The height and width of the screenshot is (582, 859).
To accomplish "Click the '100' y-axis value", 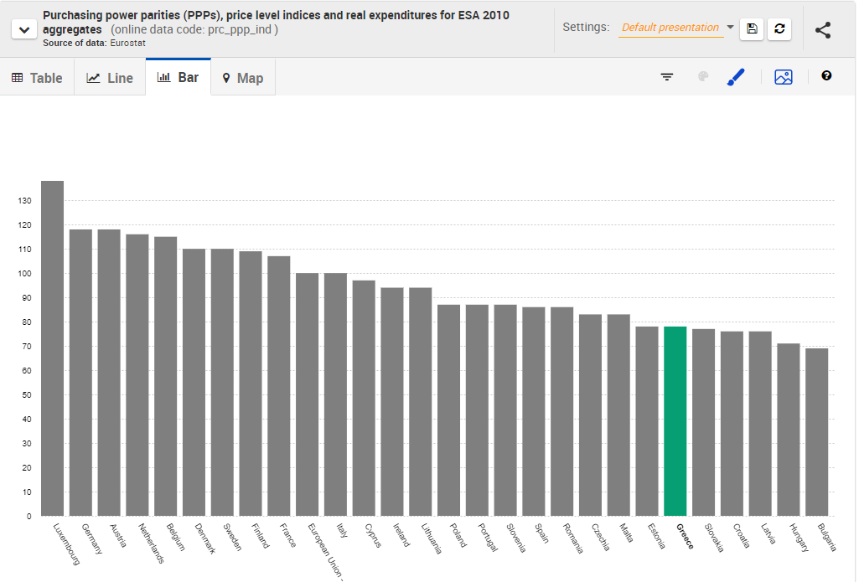I will click(x=24, y=274).
